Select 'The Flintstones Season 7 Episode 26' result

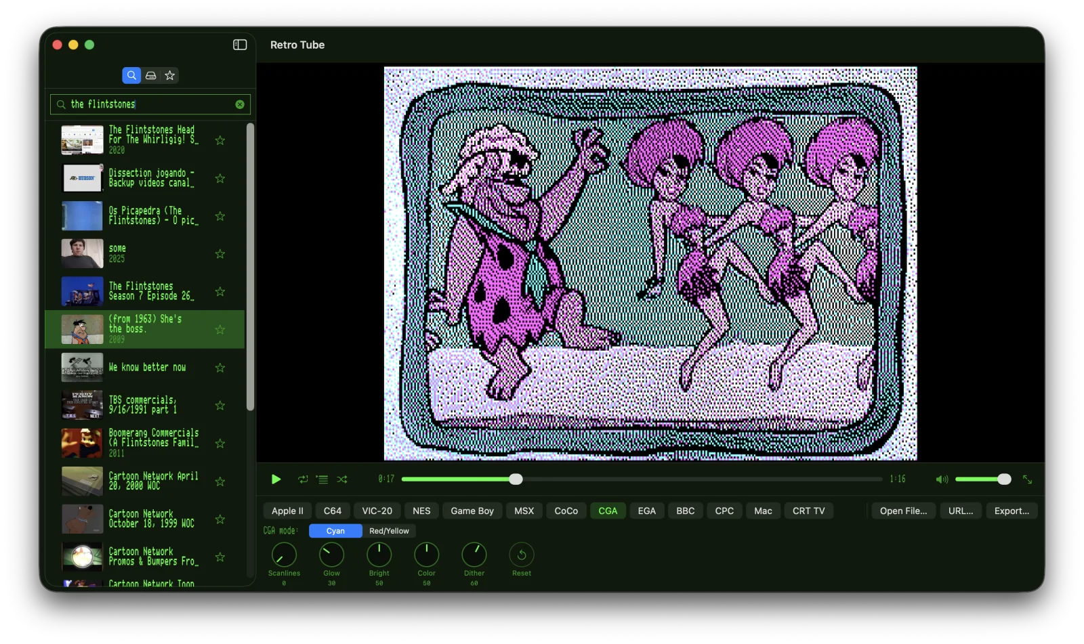145,291
